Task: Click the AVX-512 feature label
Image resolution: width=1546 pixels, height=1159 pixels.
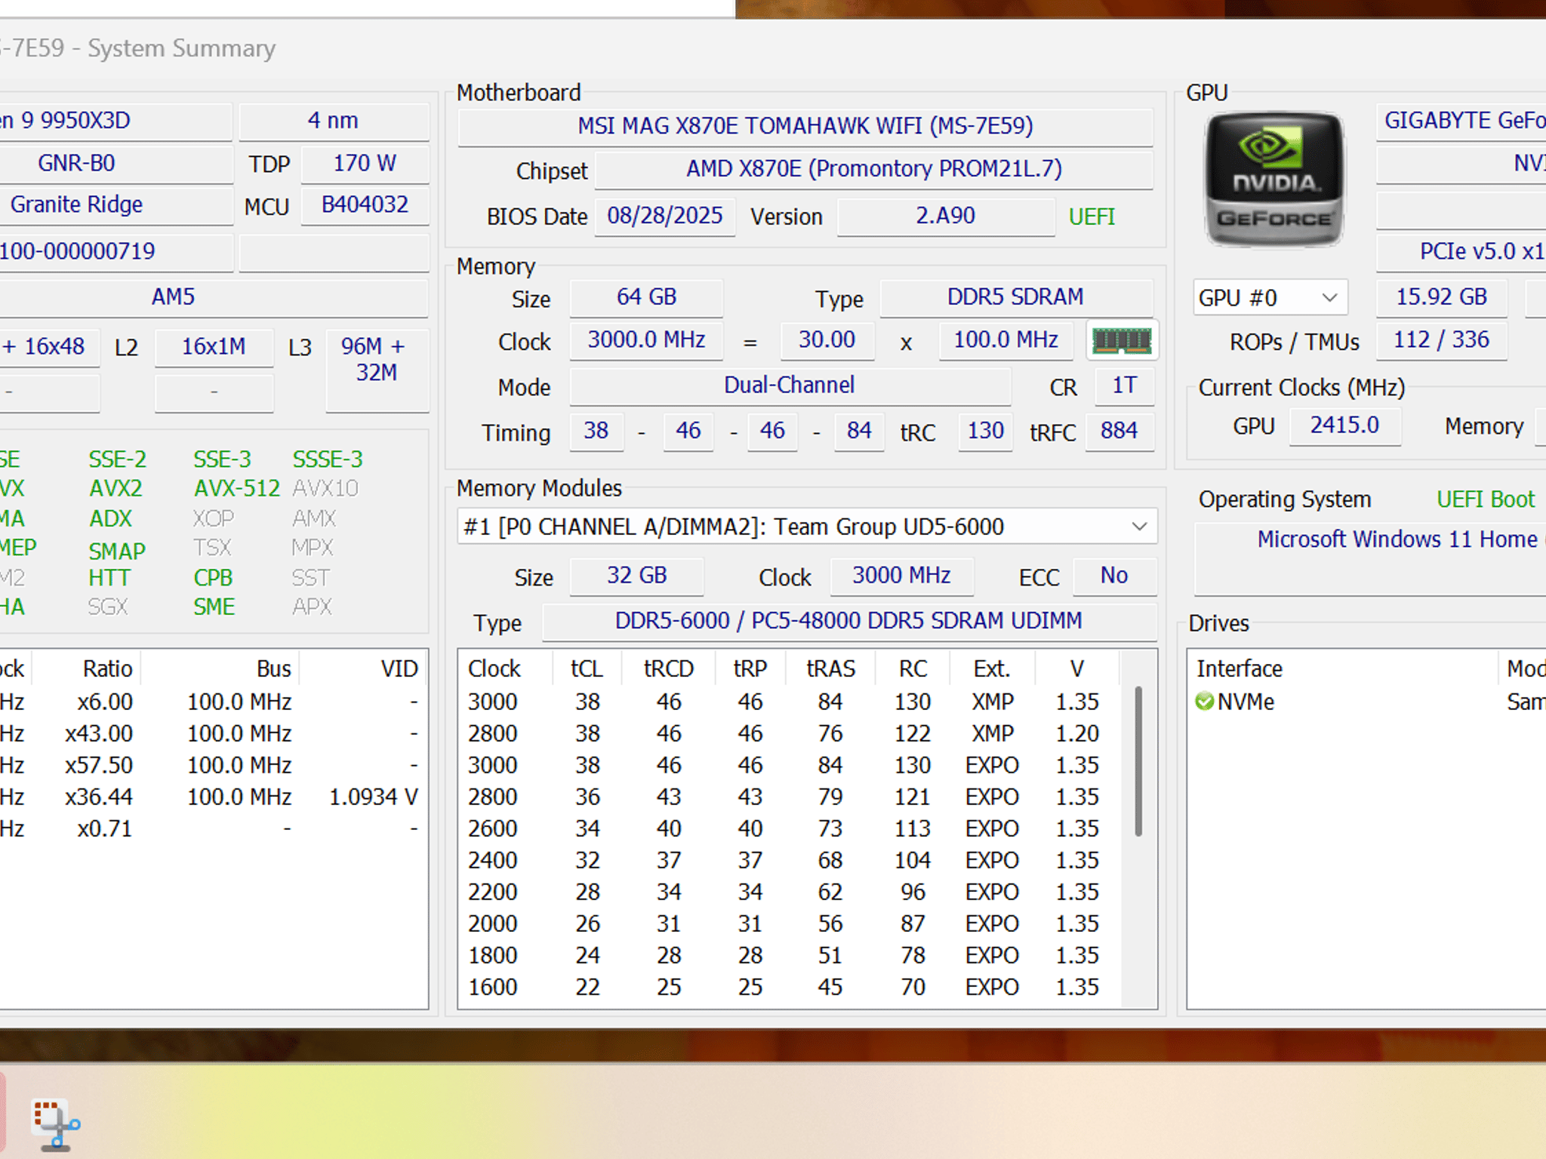Action: (x=237, y=489)
